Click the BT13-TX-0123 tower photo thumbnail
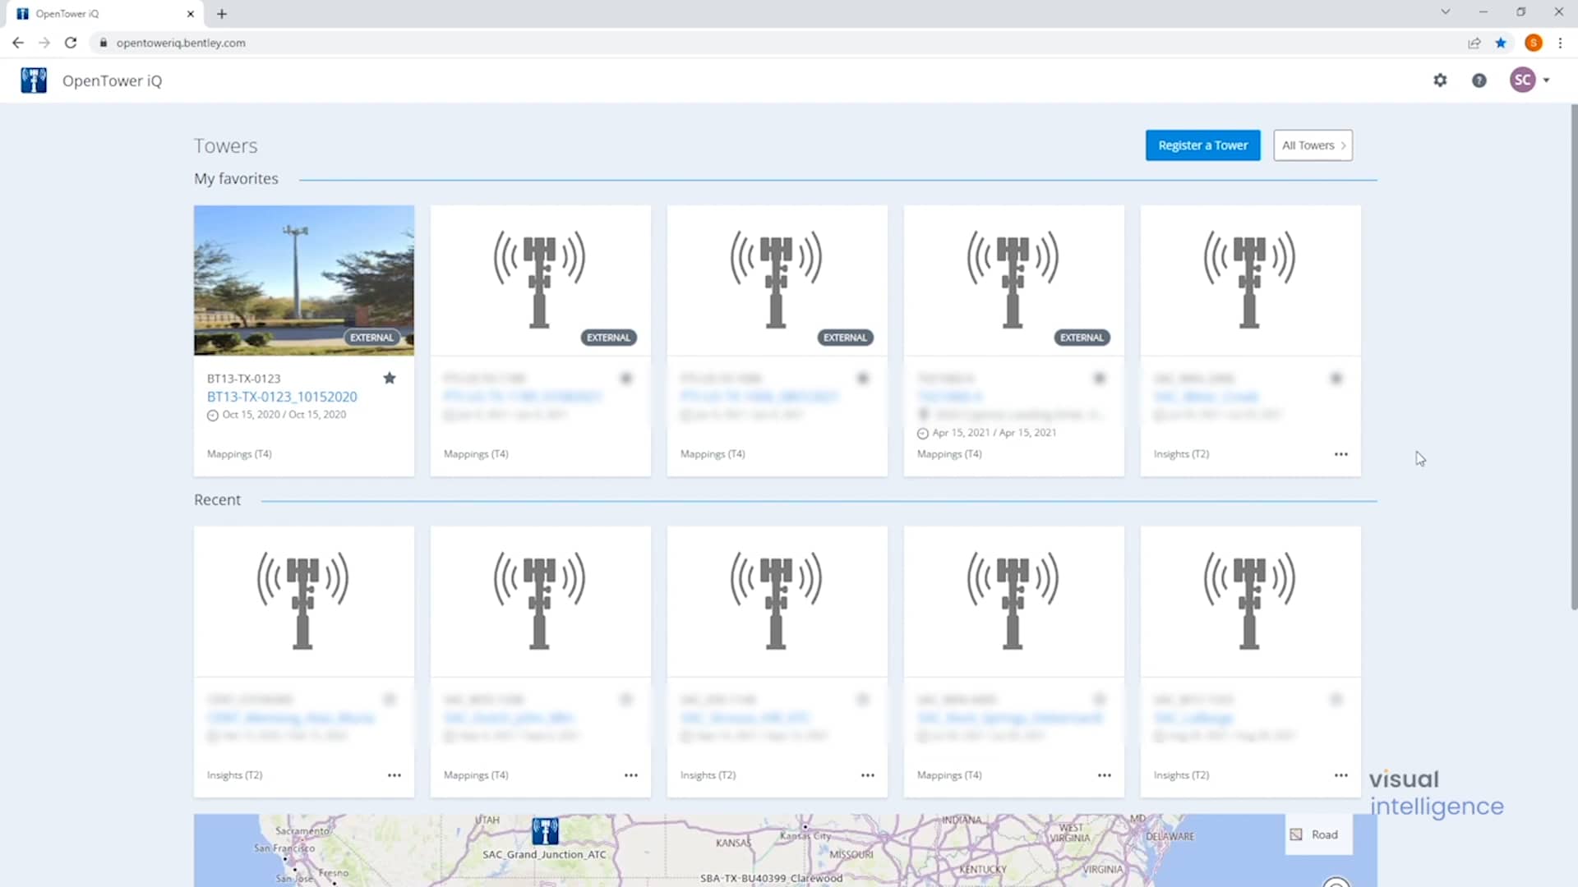 pos(303,280)
